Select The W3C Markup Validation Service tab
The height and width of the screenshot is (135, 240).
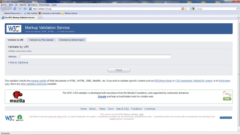[x=19, y=17]
